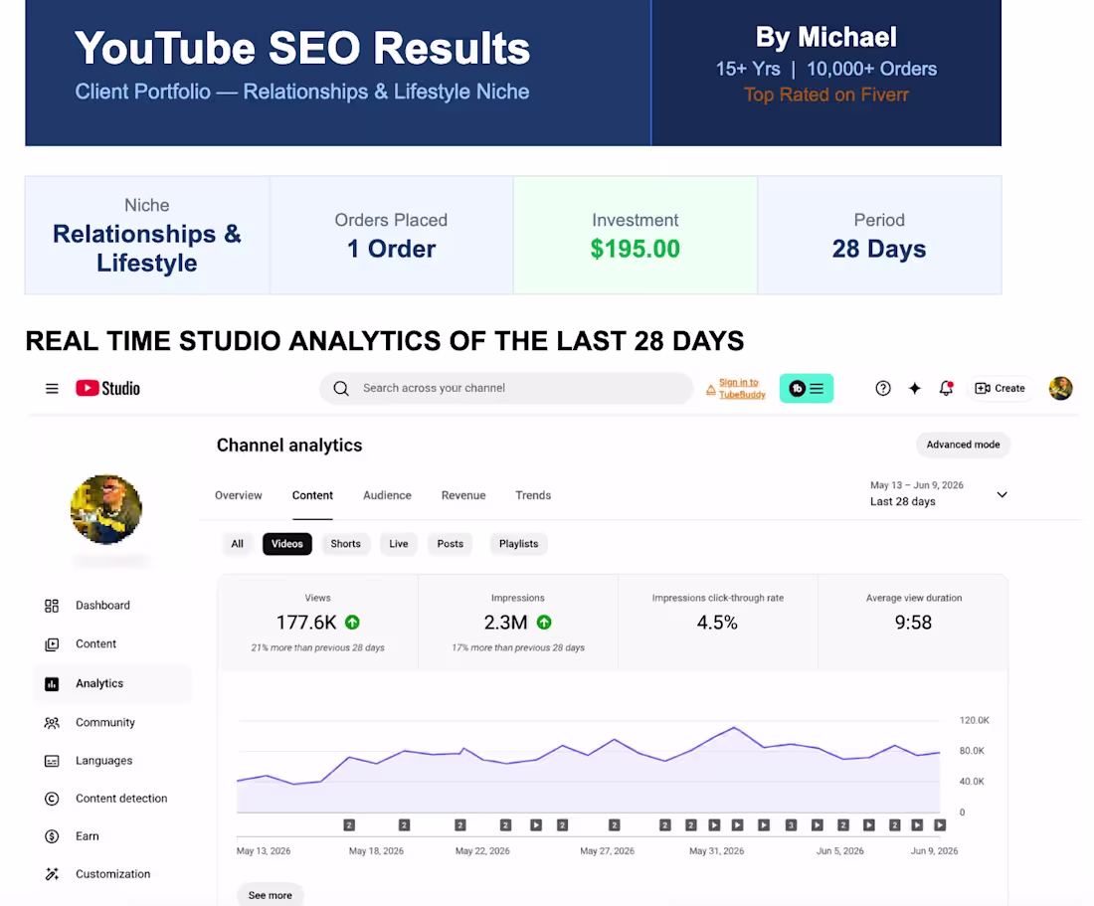Select the All content filter chip
Image resolution: width=1094 pixels, height=906 pixels.
pyautogui.click(x=238, y=544)
